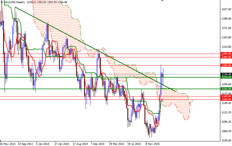
Task: Click the red 1285.00 price label
Action: (226, 57)
